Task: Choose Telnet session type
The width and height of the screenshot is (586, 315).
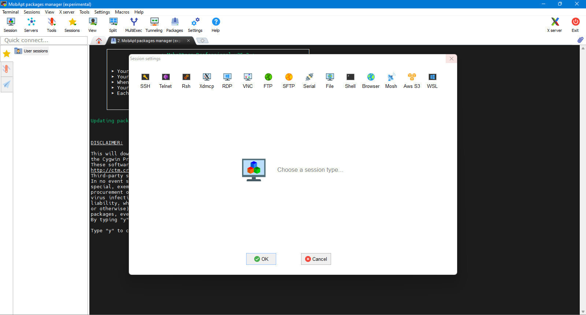Action: tap(166, 81)
